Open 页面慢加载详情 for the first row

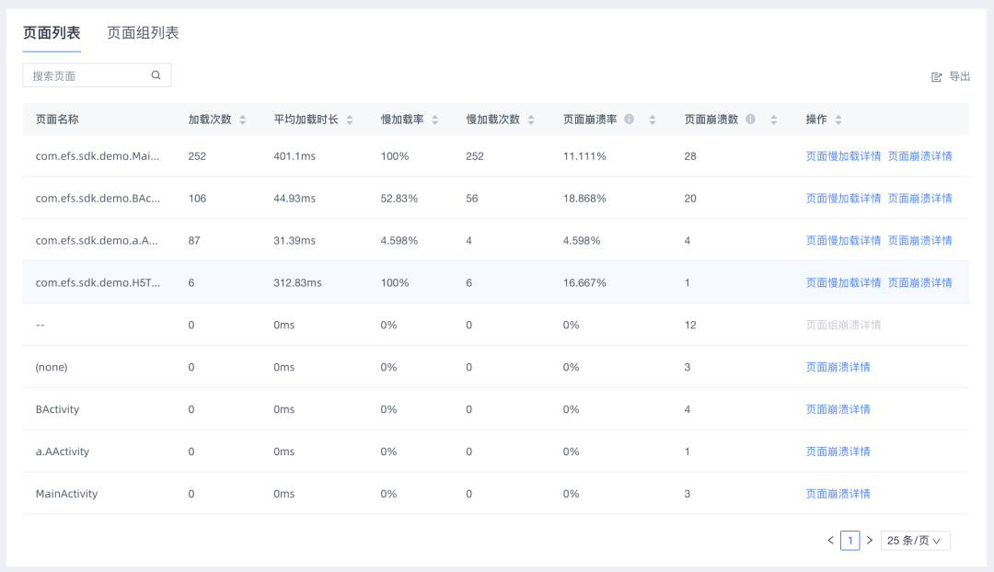point(843,156)
